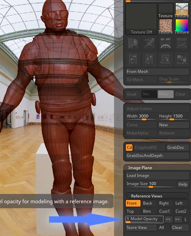Viewport: 191px width, 236px height.
Task: Click the Model Opacity slider
Action: 144,219
